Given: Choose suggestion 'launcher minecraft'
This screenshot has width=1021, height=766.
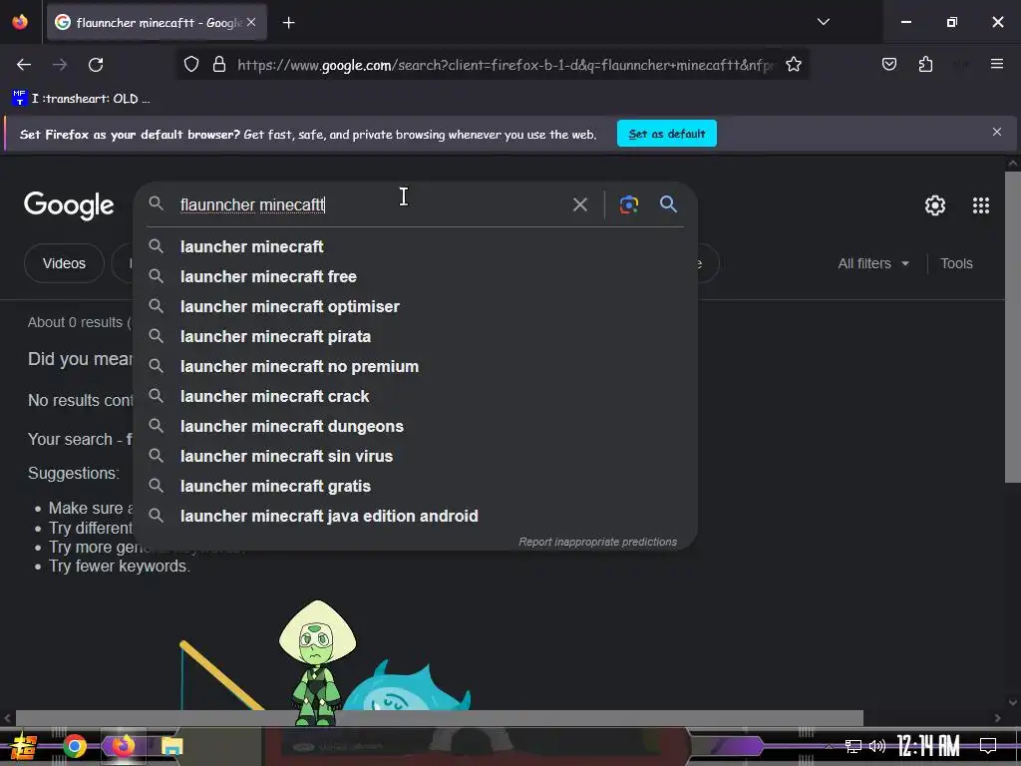Looking at the screenshot, I should (x=415, y=247).
